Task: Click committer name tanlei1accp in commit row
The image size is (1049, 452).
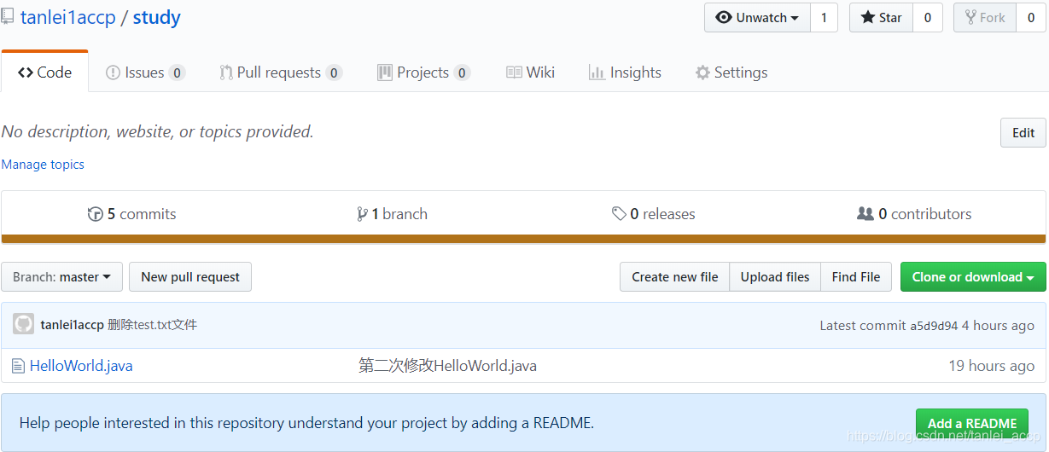Action: [x=72, y=325]
